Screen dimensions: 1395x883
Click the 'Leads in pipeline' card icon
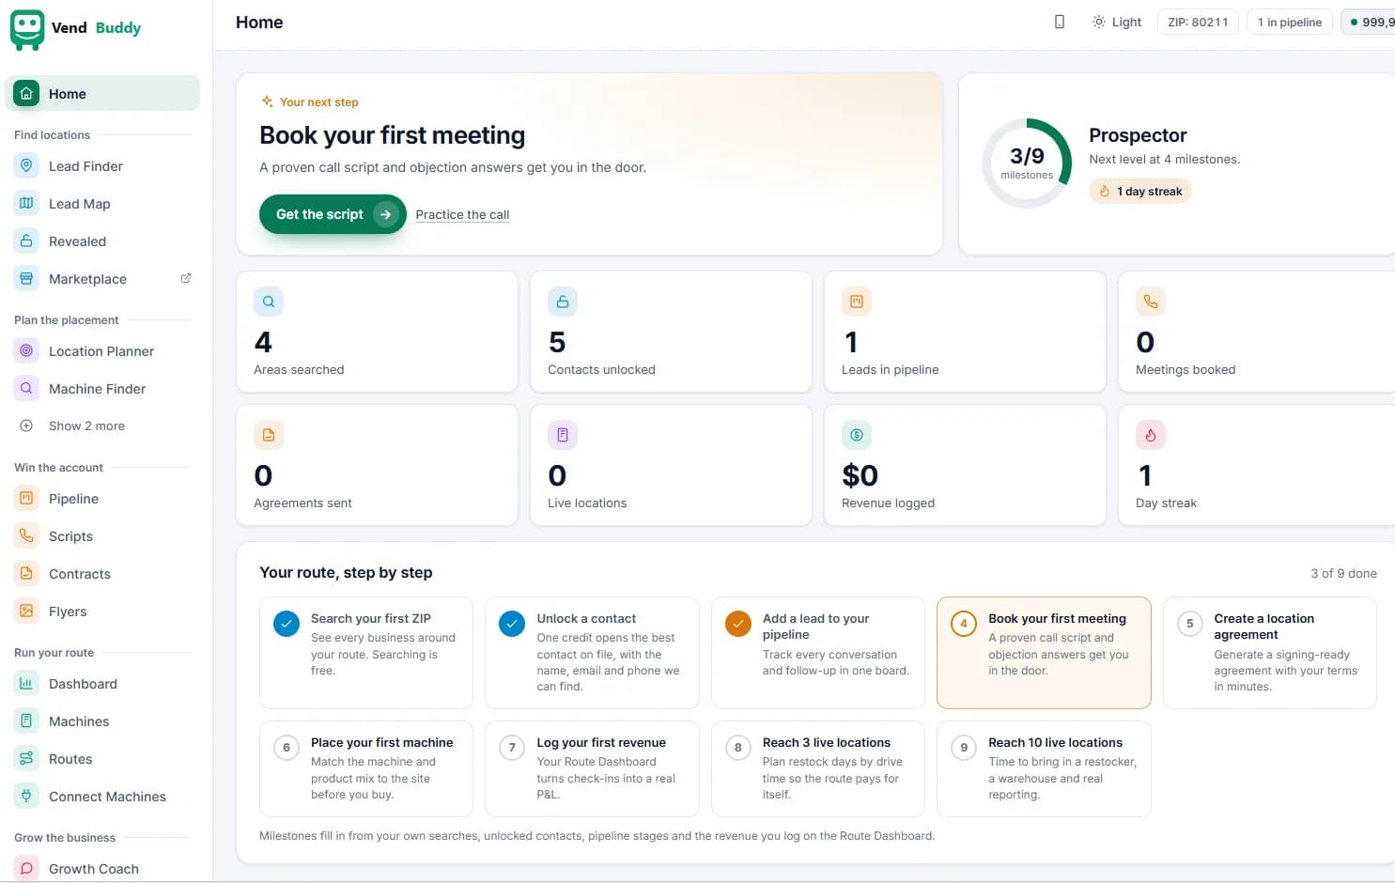pos(857,302)
